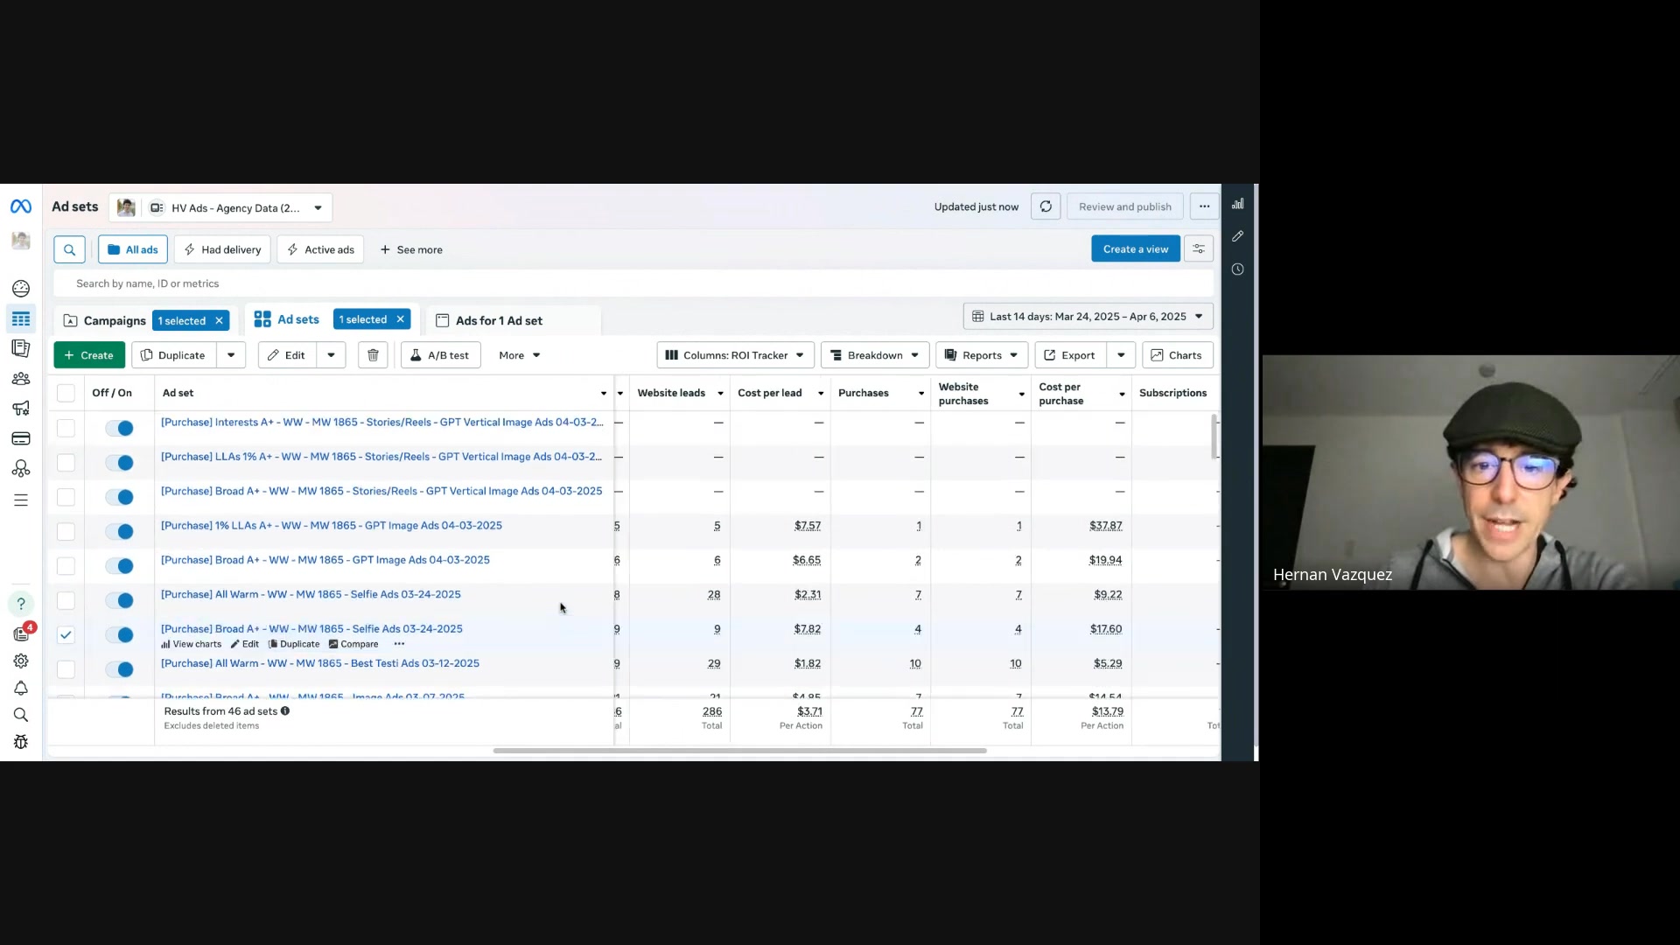Delete selection with the trash can icon
Image resolution: width=1680 pixels, height=945 pixels.
pyautogui.click(x=373, y=355)
